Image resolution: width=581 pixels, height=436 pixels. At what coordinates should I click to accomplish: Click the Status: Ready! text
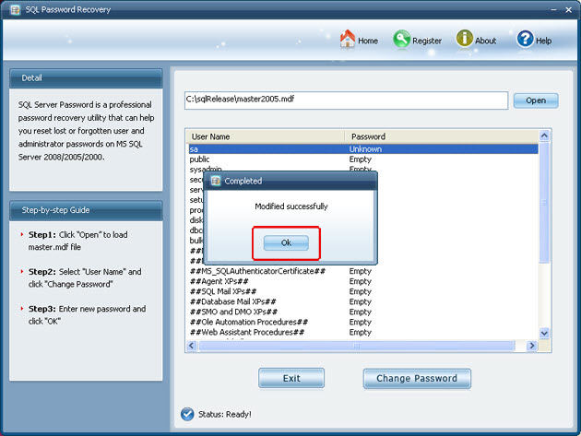(225, 414)
